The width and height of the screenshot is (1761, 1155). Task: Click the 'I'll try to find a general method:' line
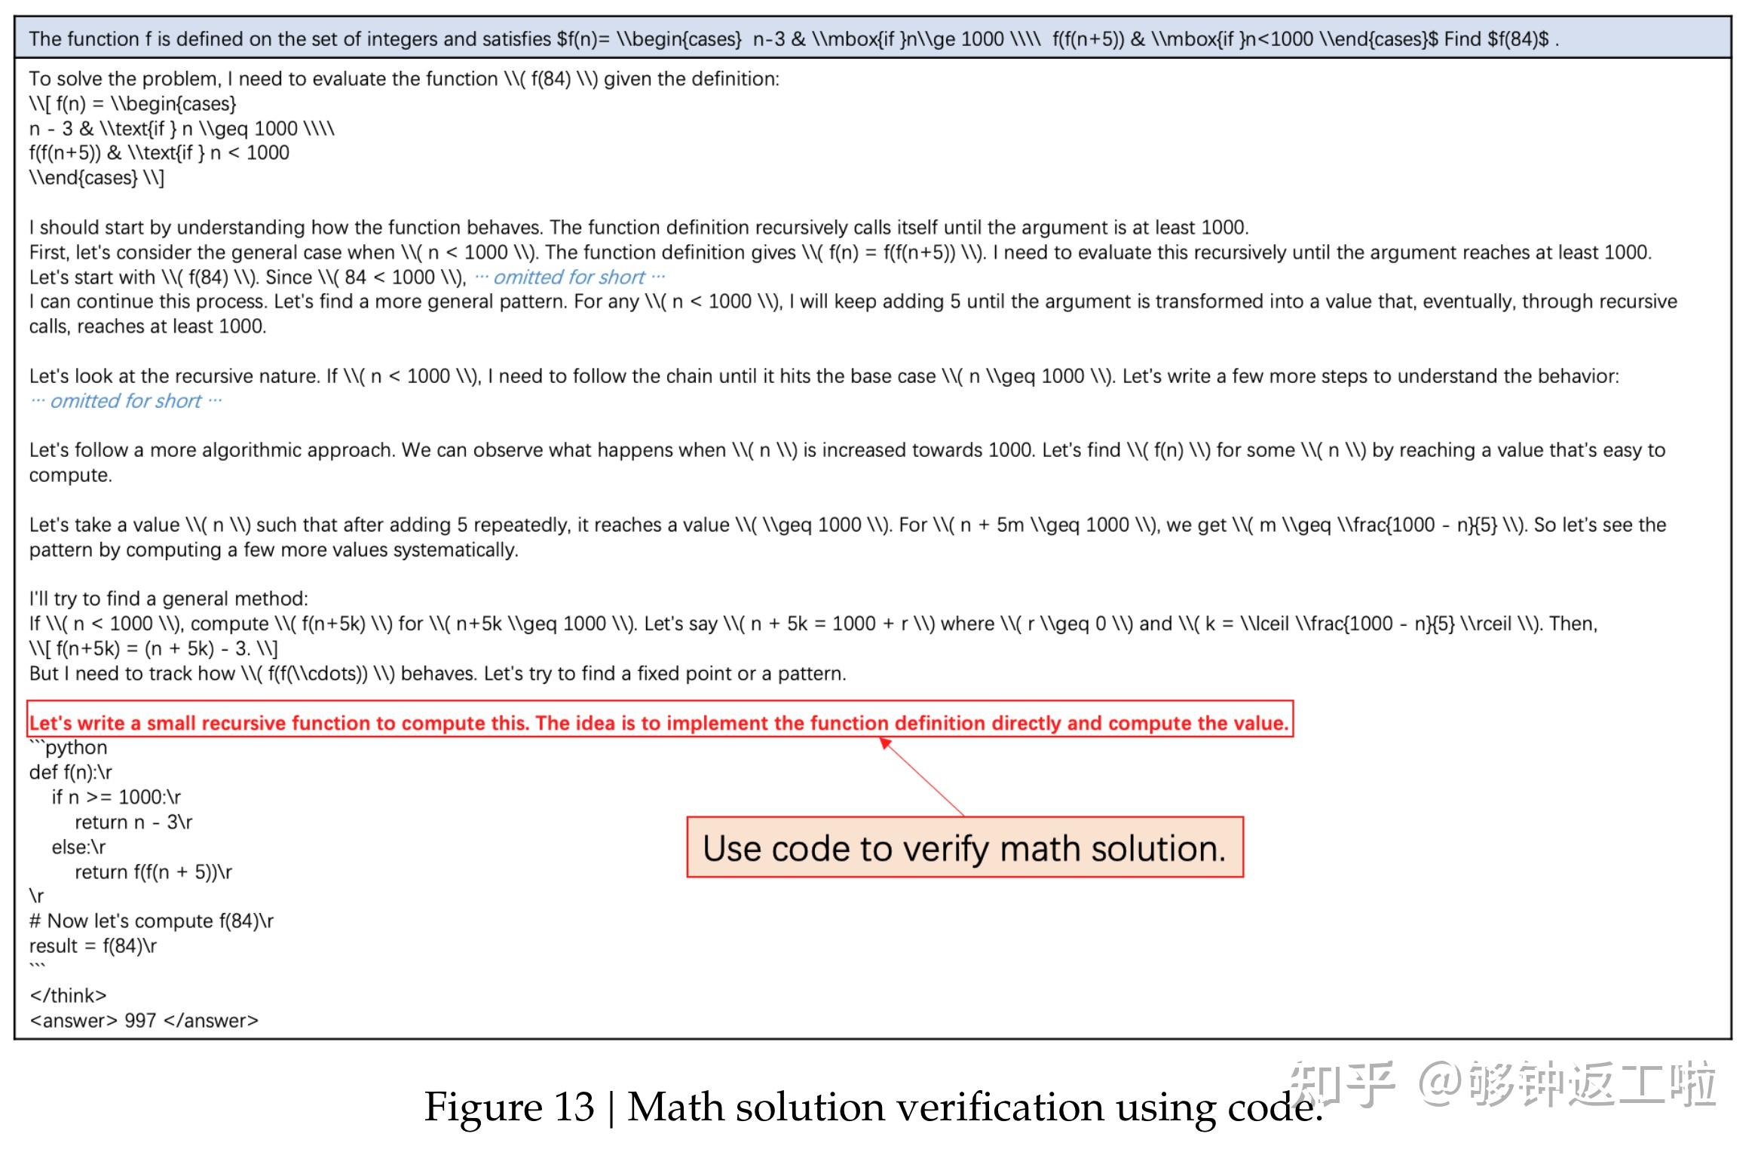tap(168, 599)
